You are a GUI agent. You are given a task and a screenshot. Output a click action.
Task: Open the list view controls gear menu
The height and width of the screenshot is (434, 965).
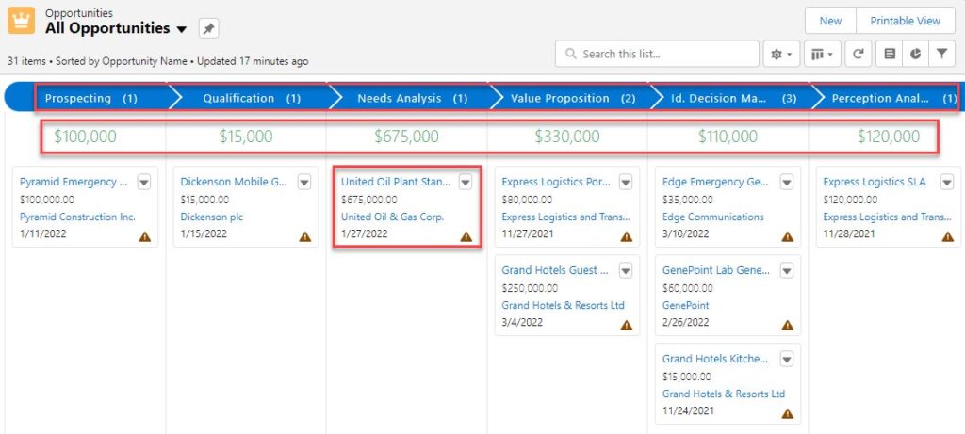pos(781,54)
